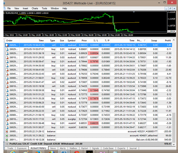The image size is (178, 153).
Task: Switch to the Market tab
Action: point(85,148)
